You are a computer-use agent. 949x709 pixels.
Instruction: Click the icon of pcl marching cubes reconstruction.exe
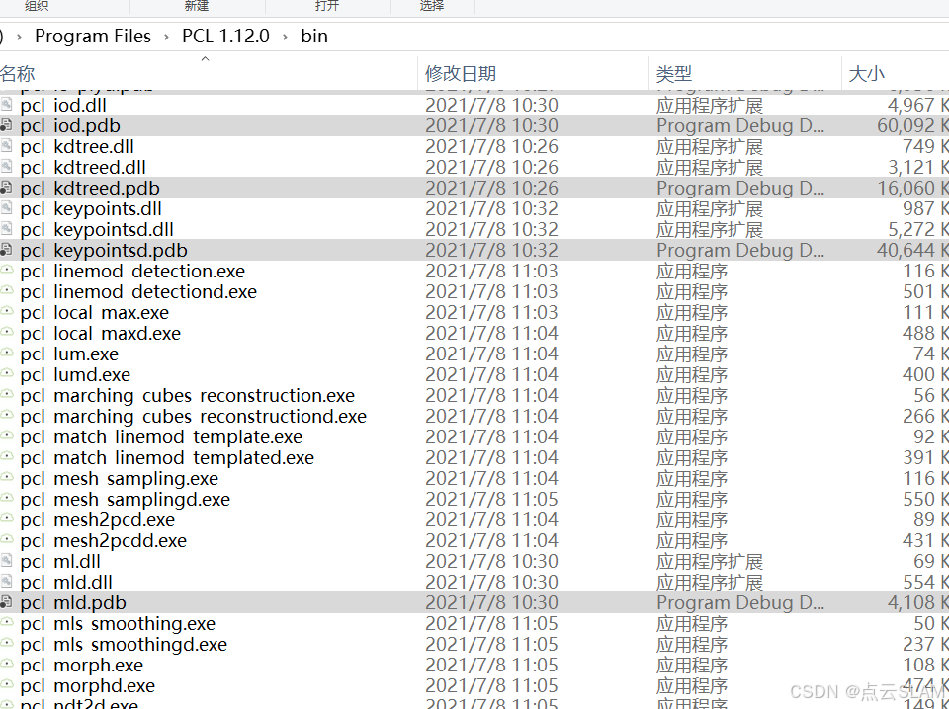[x=6, y=395]
